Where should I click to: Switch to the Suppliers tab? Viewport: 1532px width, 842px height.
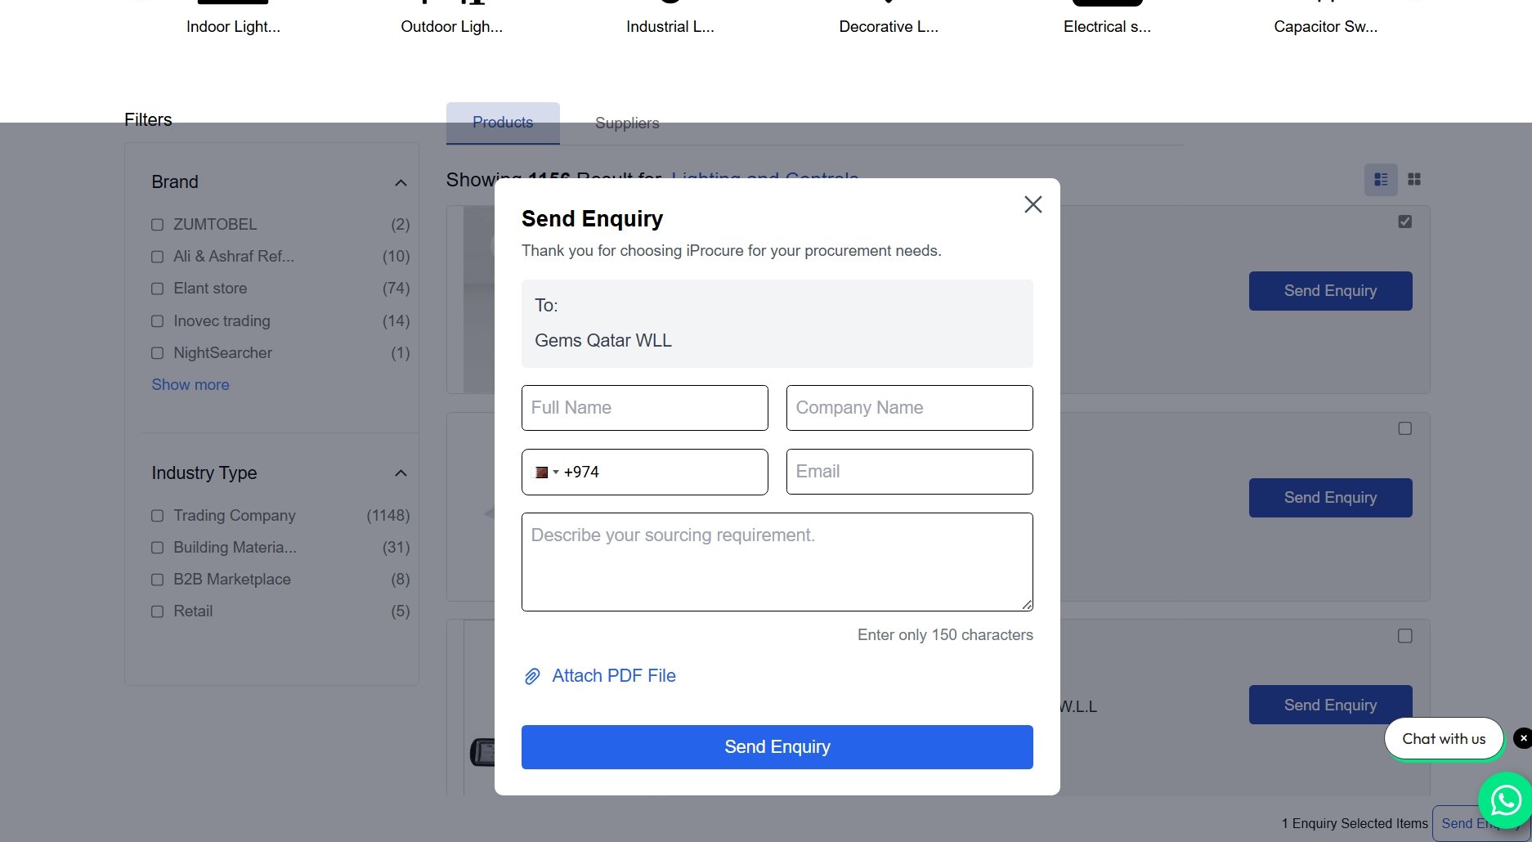point(627,123)
